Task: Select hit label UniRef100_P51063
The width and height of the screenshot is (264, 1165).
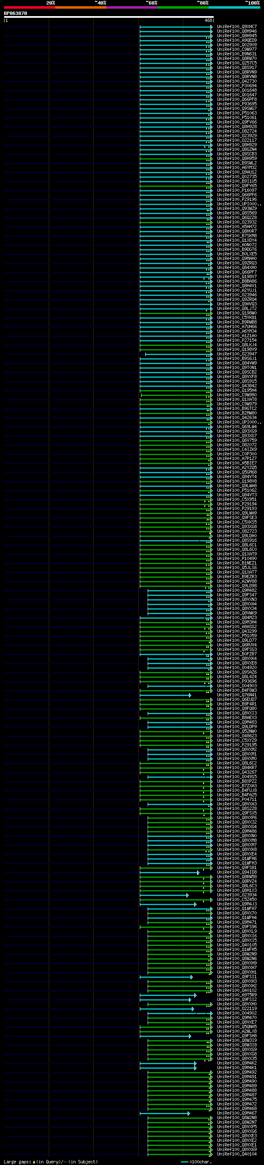Action: [236, 113]
